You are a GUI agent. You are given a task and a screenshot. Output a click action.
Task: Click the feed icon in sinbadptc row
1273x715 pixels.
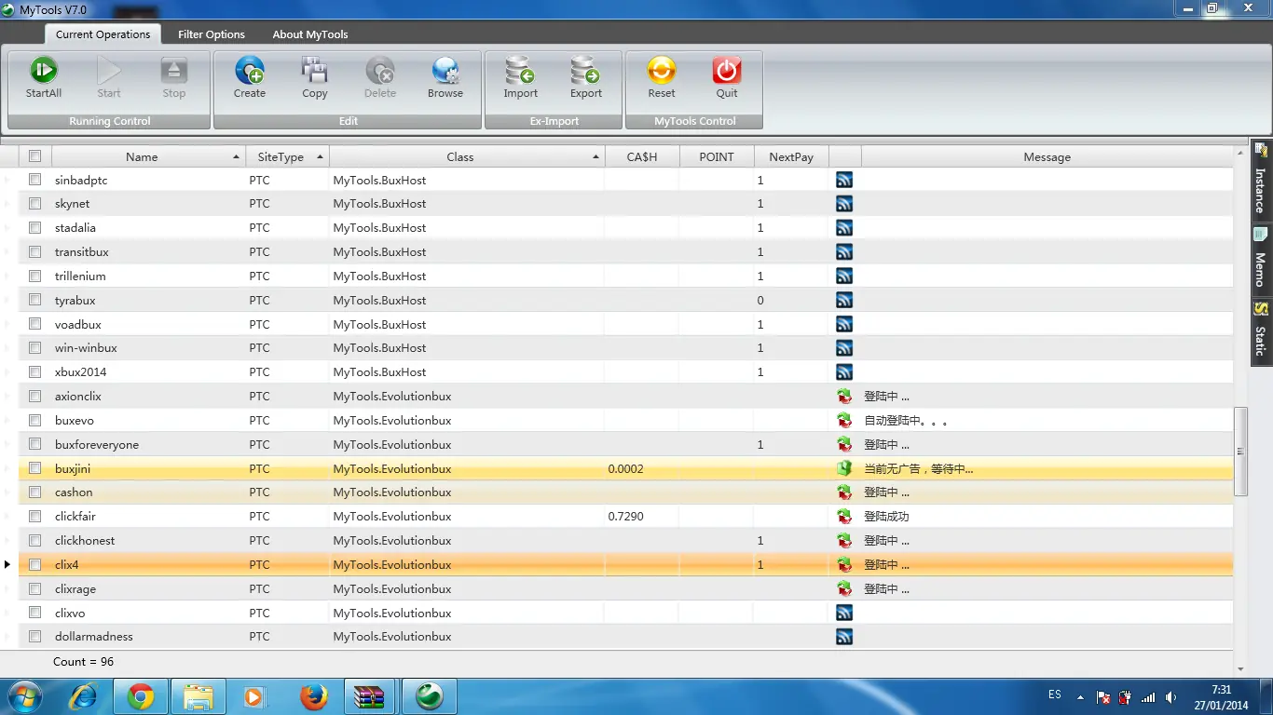tap(844, 180)
